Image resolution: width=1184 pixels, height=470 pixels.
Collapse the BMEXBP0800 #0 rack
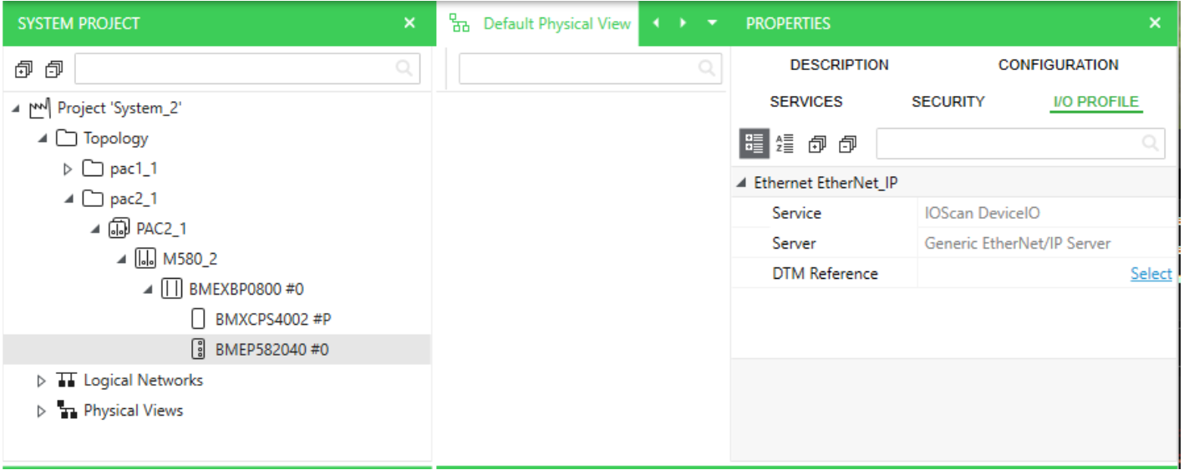pos(148,290)
